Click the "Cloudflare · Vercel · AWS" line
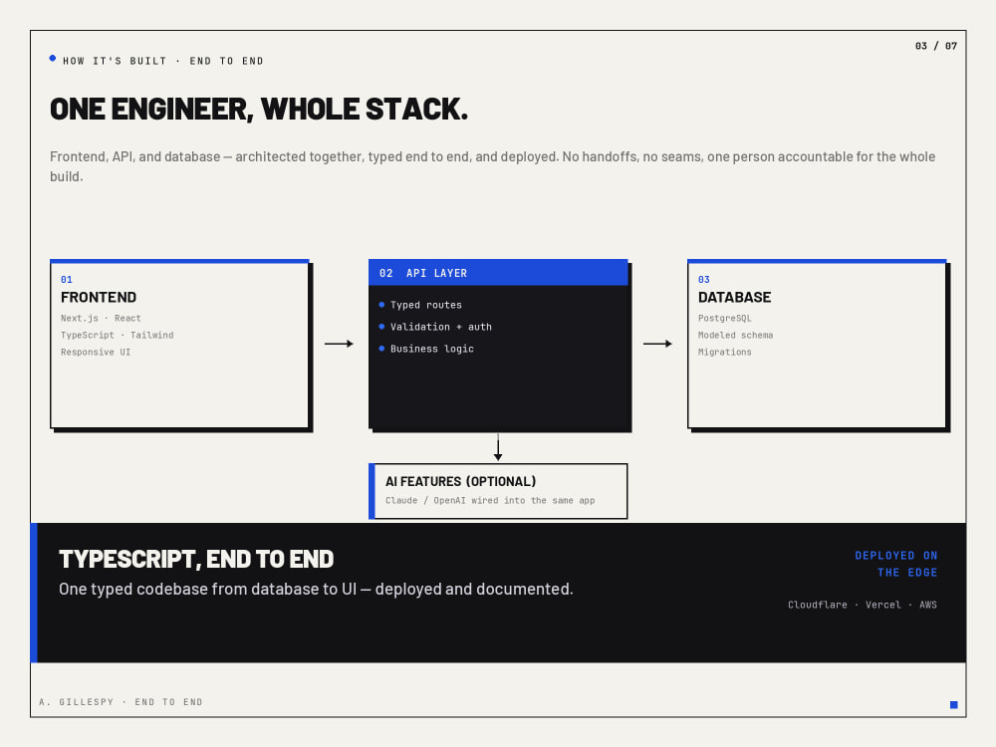Viewport: 996px width, 747px height. (x=863, y=605)
